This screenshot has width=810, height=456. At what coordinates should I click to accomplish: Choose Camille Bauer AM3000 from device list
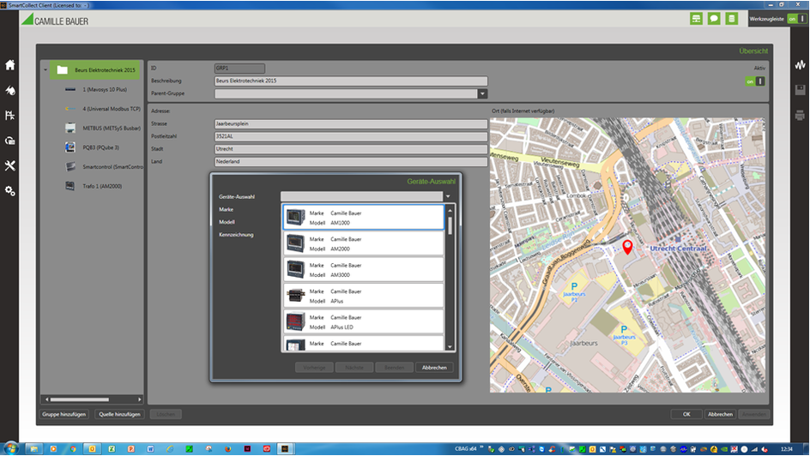coord(364,270)
